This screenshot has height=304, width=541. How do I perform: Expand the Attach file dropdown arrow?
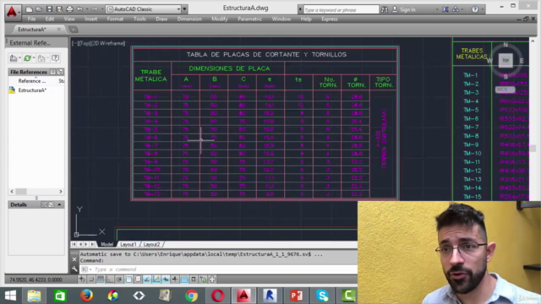[19, 58]
